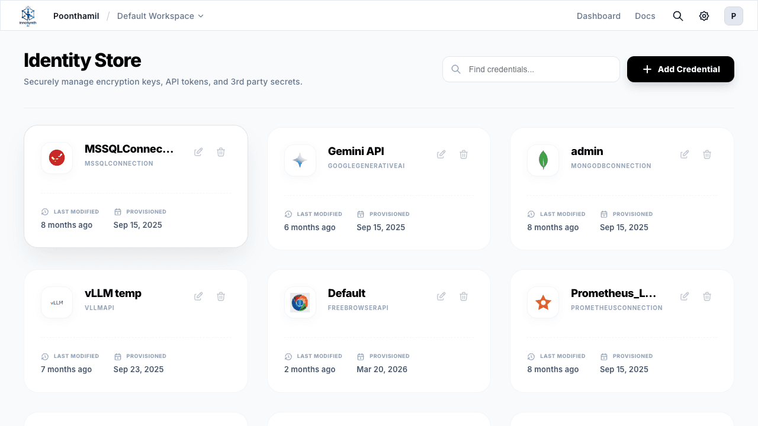
Task: Delete the MSSQLConnection credential
Action: tap(221, 152)
